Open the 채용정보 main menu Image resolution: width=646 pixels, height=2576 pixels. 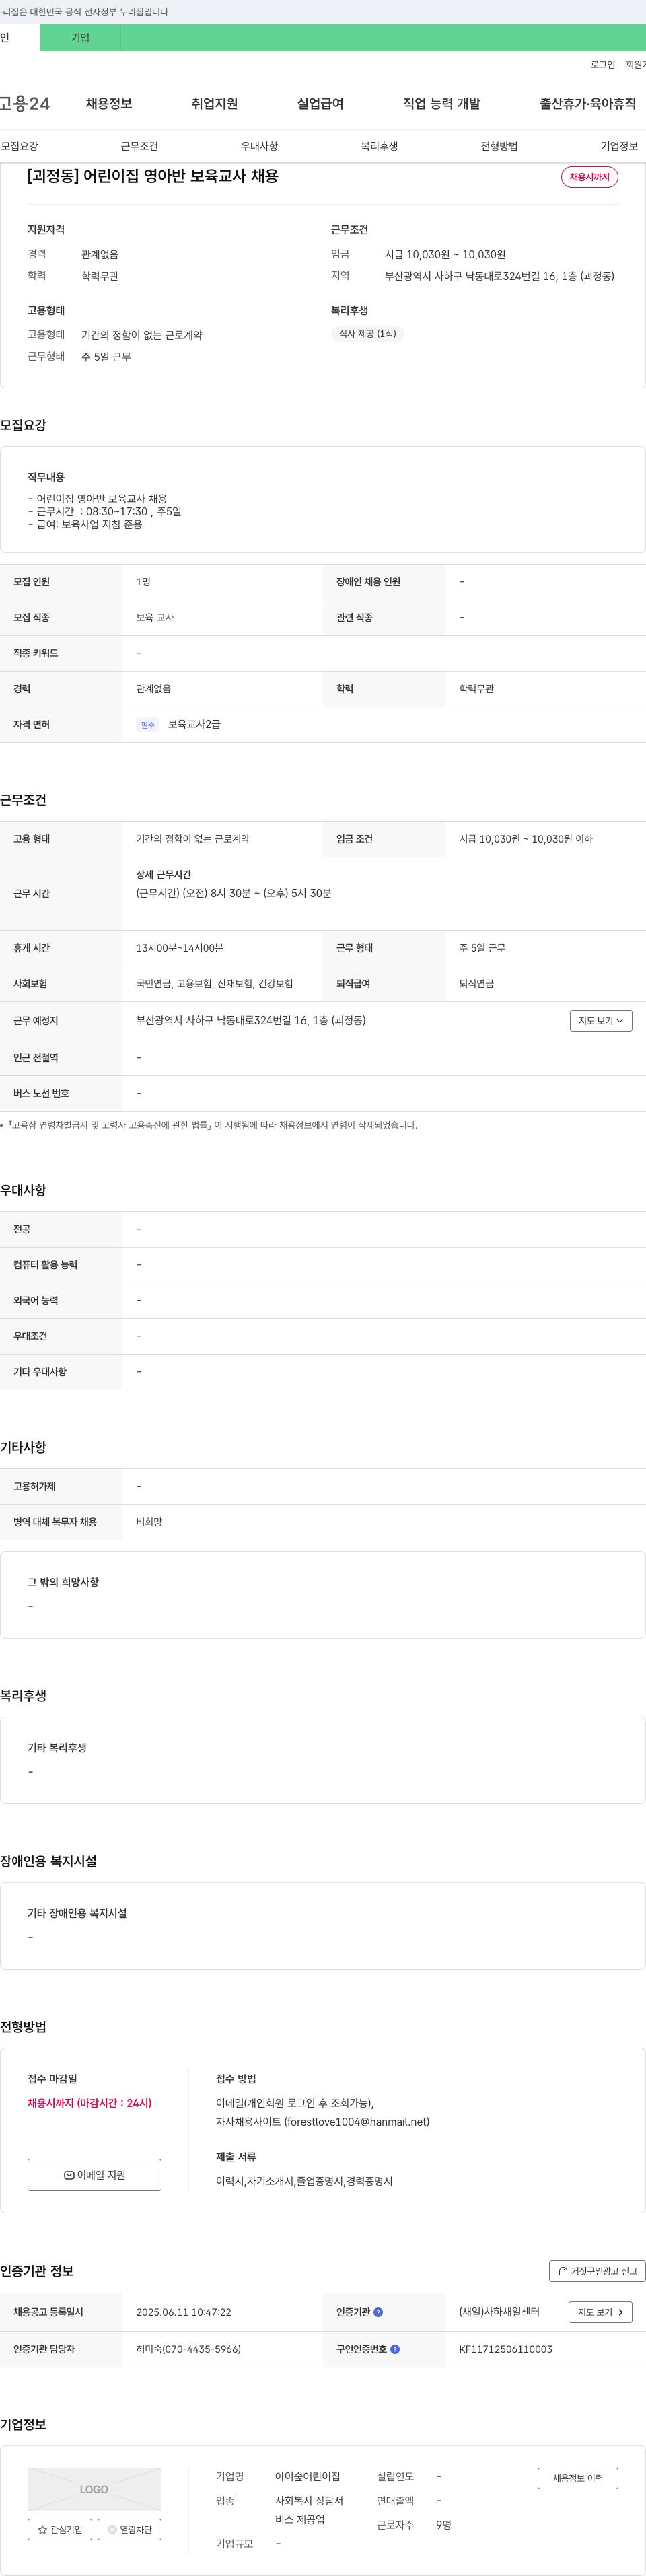(x=109, y=103)
